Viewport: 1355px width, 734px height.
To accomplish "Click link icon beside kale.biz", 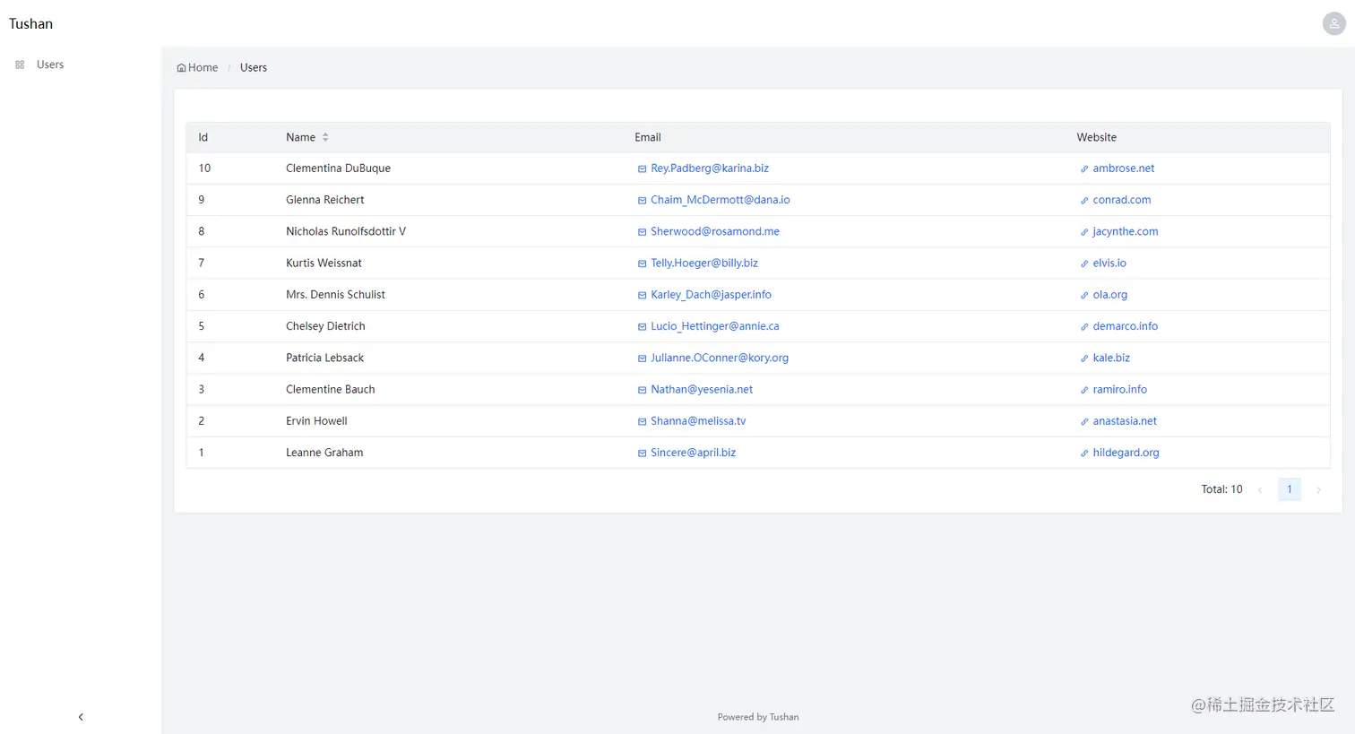I will (x=1084, y=358).
